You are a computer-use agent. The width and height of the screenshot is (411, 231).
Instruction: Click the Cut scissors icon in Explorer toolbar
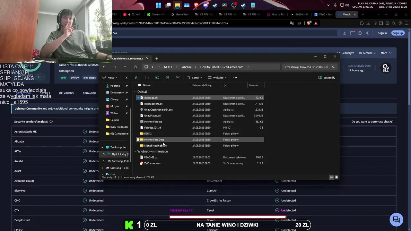(126, 77)
